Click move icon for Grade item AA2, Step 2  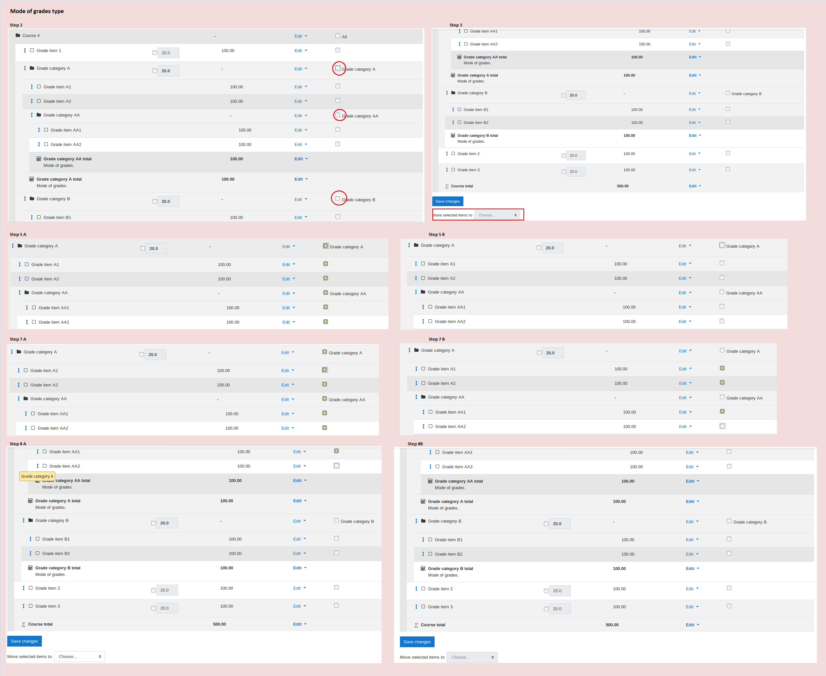tap(39, 144)
